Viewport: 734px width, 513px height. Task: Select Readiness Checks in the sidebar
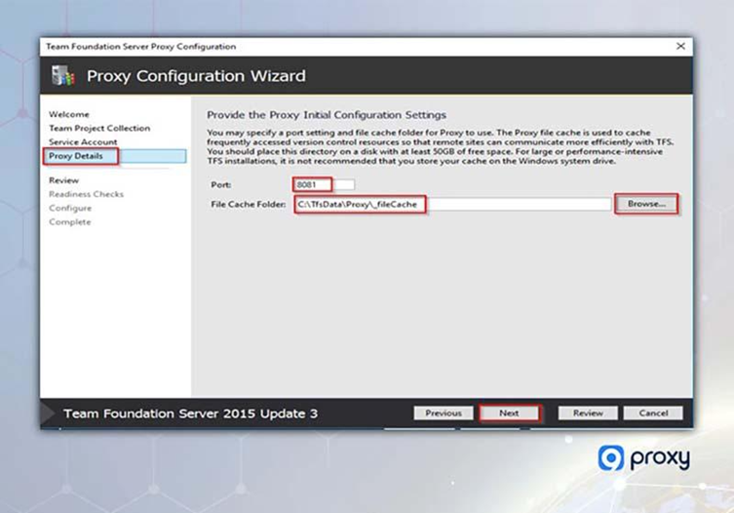click(86, 194)
